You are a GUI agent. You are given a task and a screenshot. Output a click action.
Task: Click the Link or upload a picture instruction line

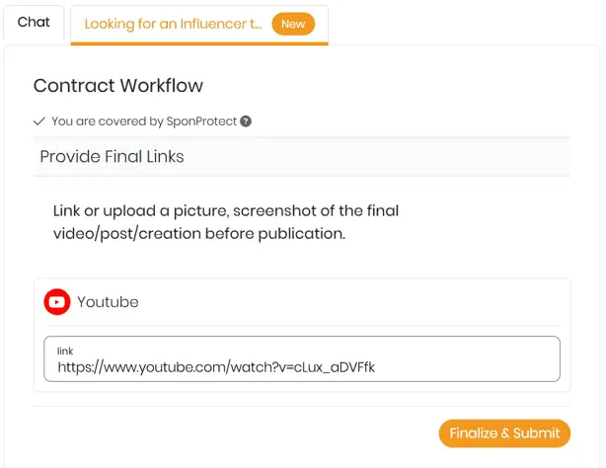(226, 210)
